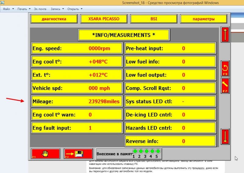Click the параметры button

(x=203, y=19)
